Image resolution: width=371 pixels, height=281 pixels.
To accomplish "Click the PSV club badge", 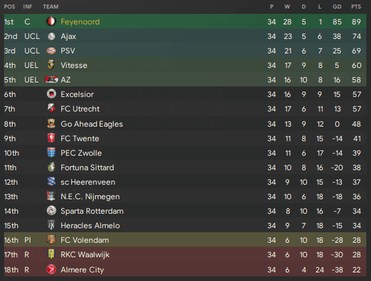I will click(x=51, y=50).
